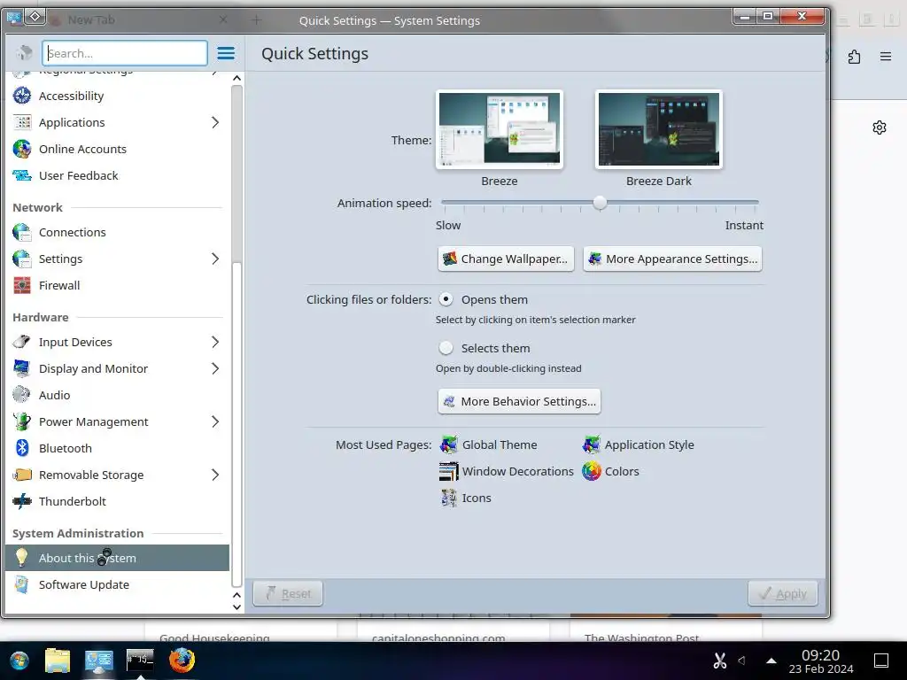907x680 pixels.
Task: Expand the network Settings chevron
Action: (215, 259)
